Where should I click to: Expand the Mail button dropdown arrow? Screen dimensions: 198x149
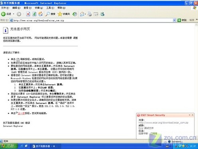(85, 14)
